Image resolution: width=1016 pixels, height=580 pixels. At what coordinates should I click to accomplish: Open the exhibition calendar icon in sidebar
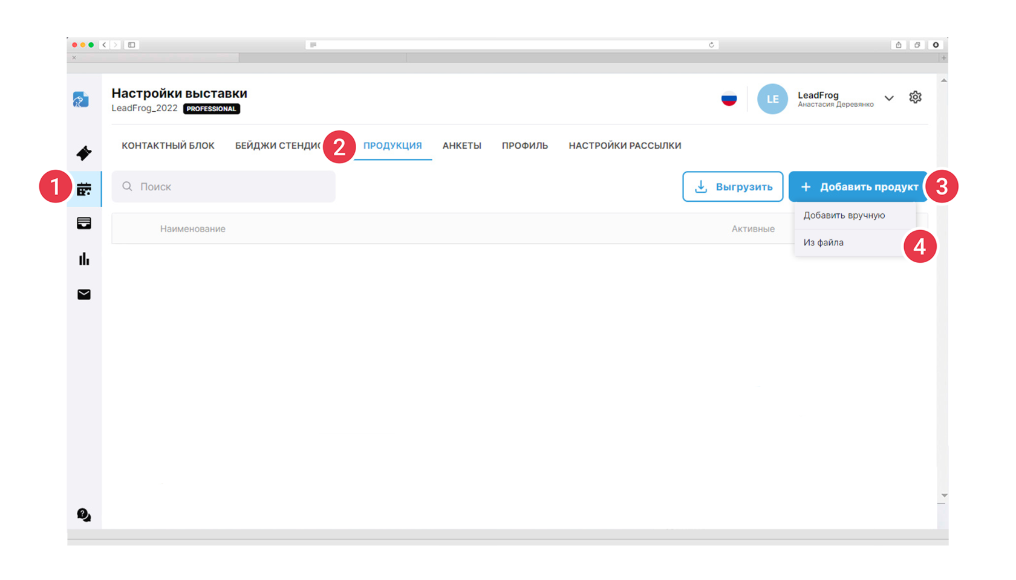click(84, 189)
